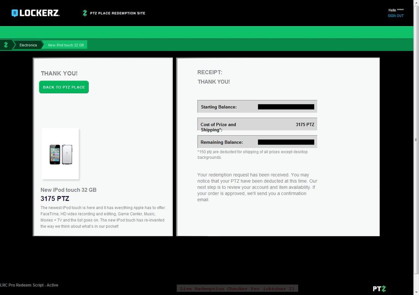Click the 3175 PTZ price under the product
The height and width of the screenshot is (295, 419).
coord(55,199)
